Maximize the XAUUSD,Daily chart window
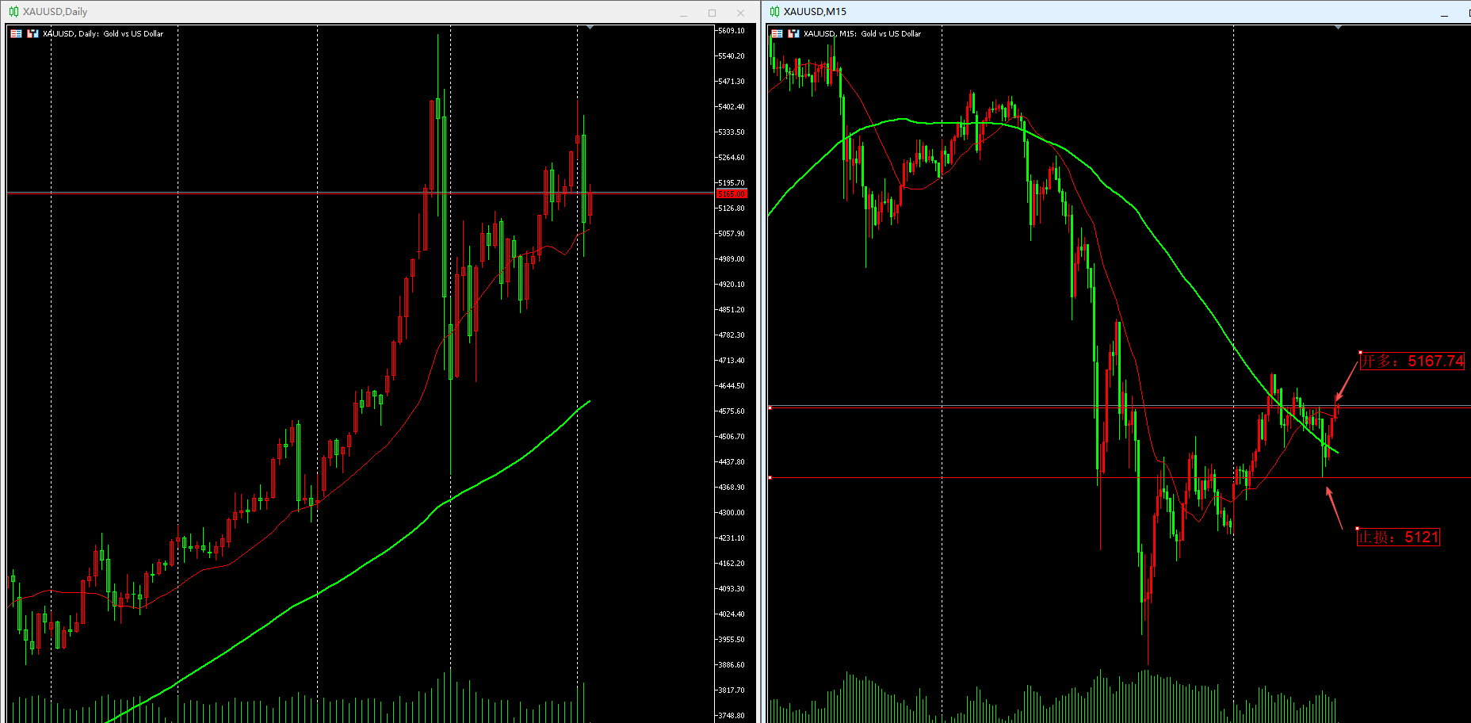This screenshot has height=723, width=1471. tap(712, 13)
